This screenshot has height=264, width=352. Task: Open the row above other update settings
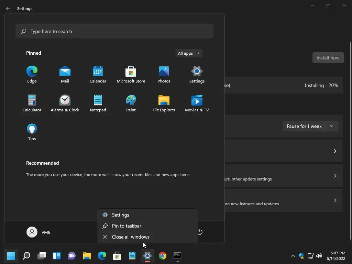tap(284, 151)
